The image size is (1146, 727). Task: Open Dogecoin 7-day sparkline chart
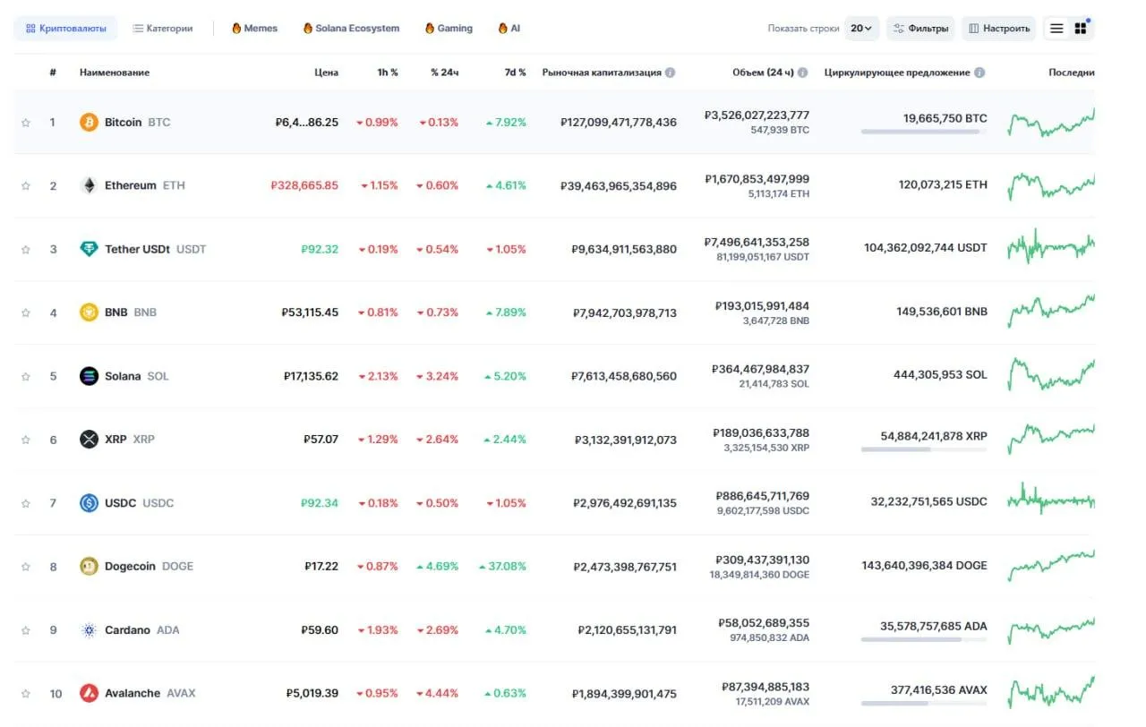click(x=1051, y=567)
